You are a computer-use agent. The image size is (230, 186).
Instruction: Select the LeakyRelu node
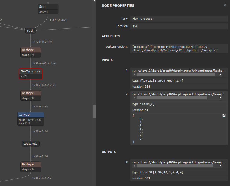point(30,144)
